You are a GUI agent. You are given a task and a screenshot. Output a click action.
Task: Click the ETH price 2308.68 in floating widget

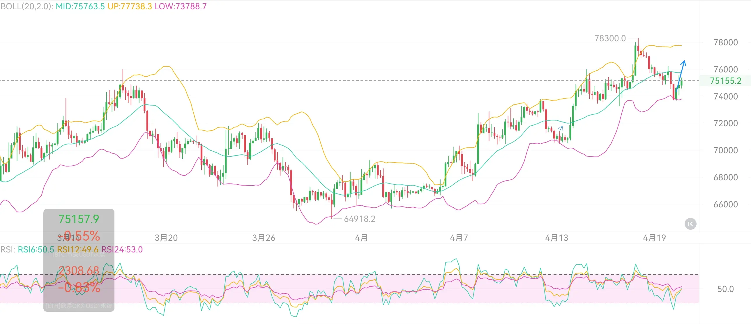[x=79, y=270]
